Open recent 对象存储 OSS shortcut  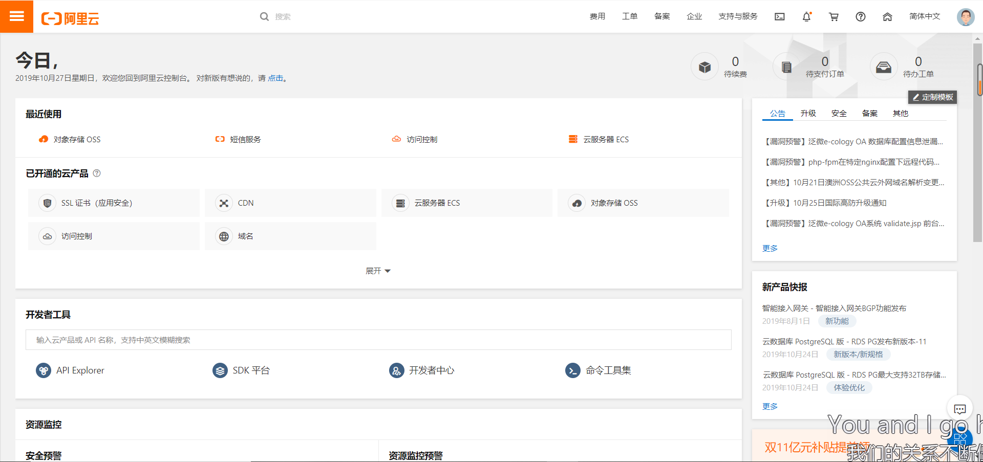70,139
